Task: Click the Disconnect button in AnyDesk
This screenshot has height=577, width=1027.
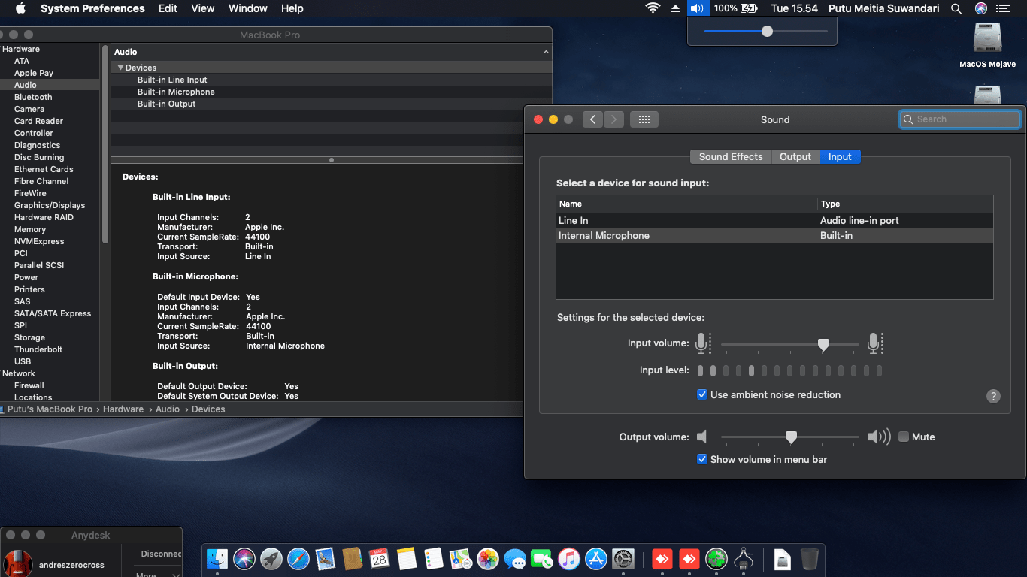Action: [x=159, y=554]
